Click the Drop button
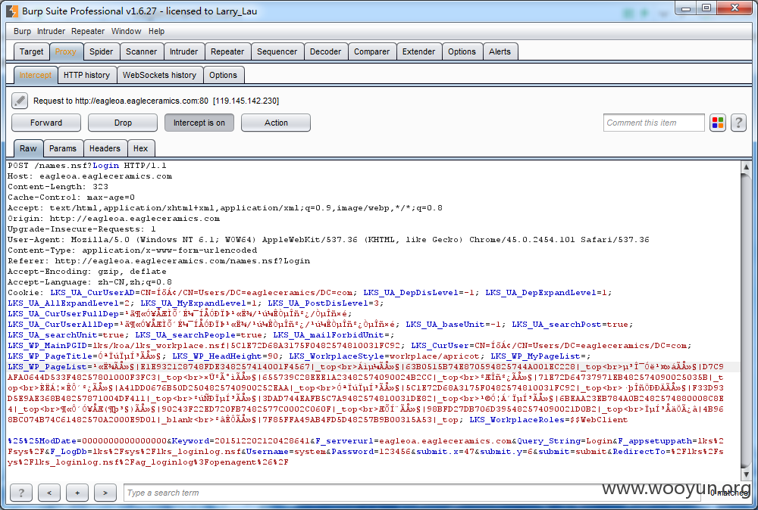The height and width of the screenshot is (510, 758). pyautogui.click(x=123, y=123)
